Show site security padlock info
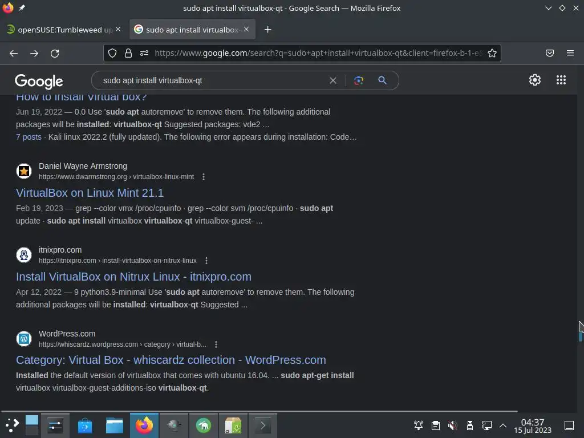The image size is (584, 438). (x=128, y=53)
